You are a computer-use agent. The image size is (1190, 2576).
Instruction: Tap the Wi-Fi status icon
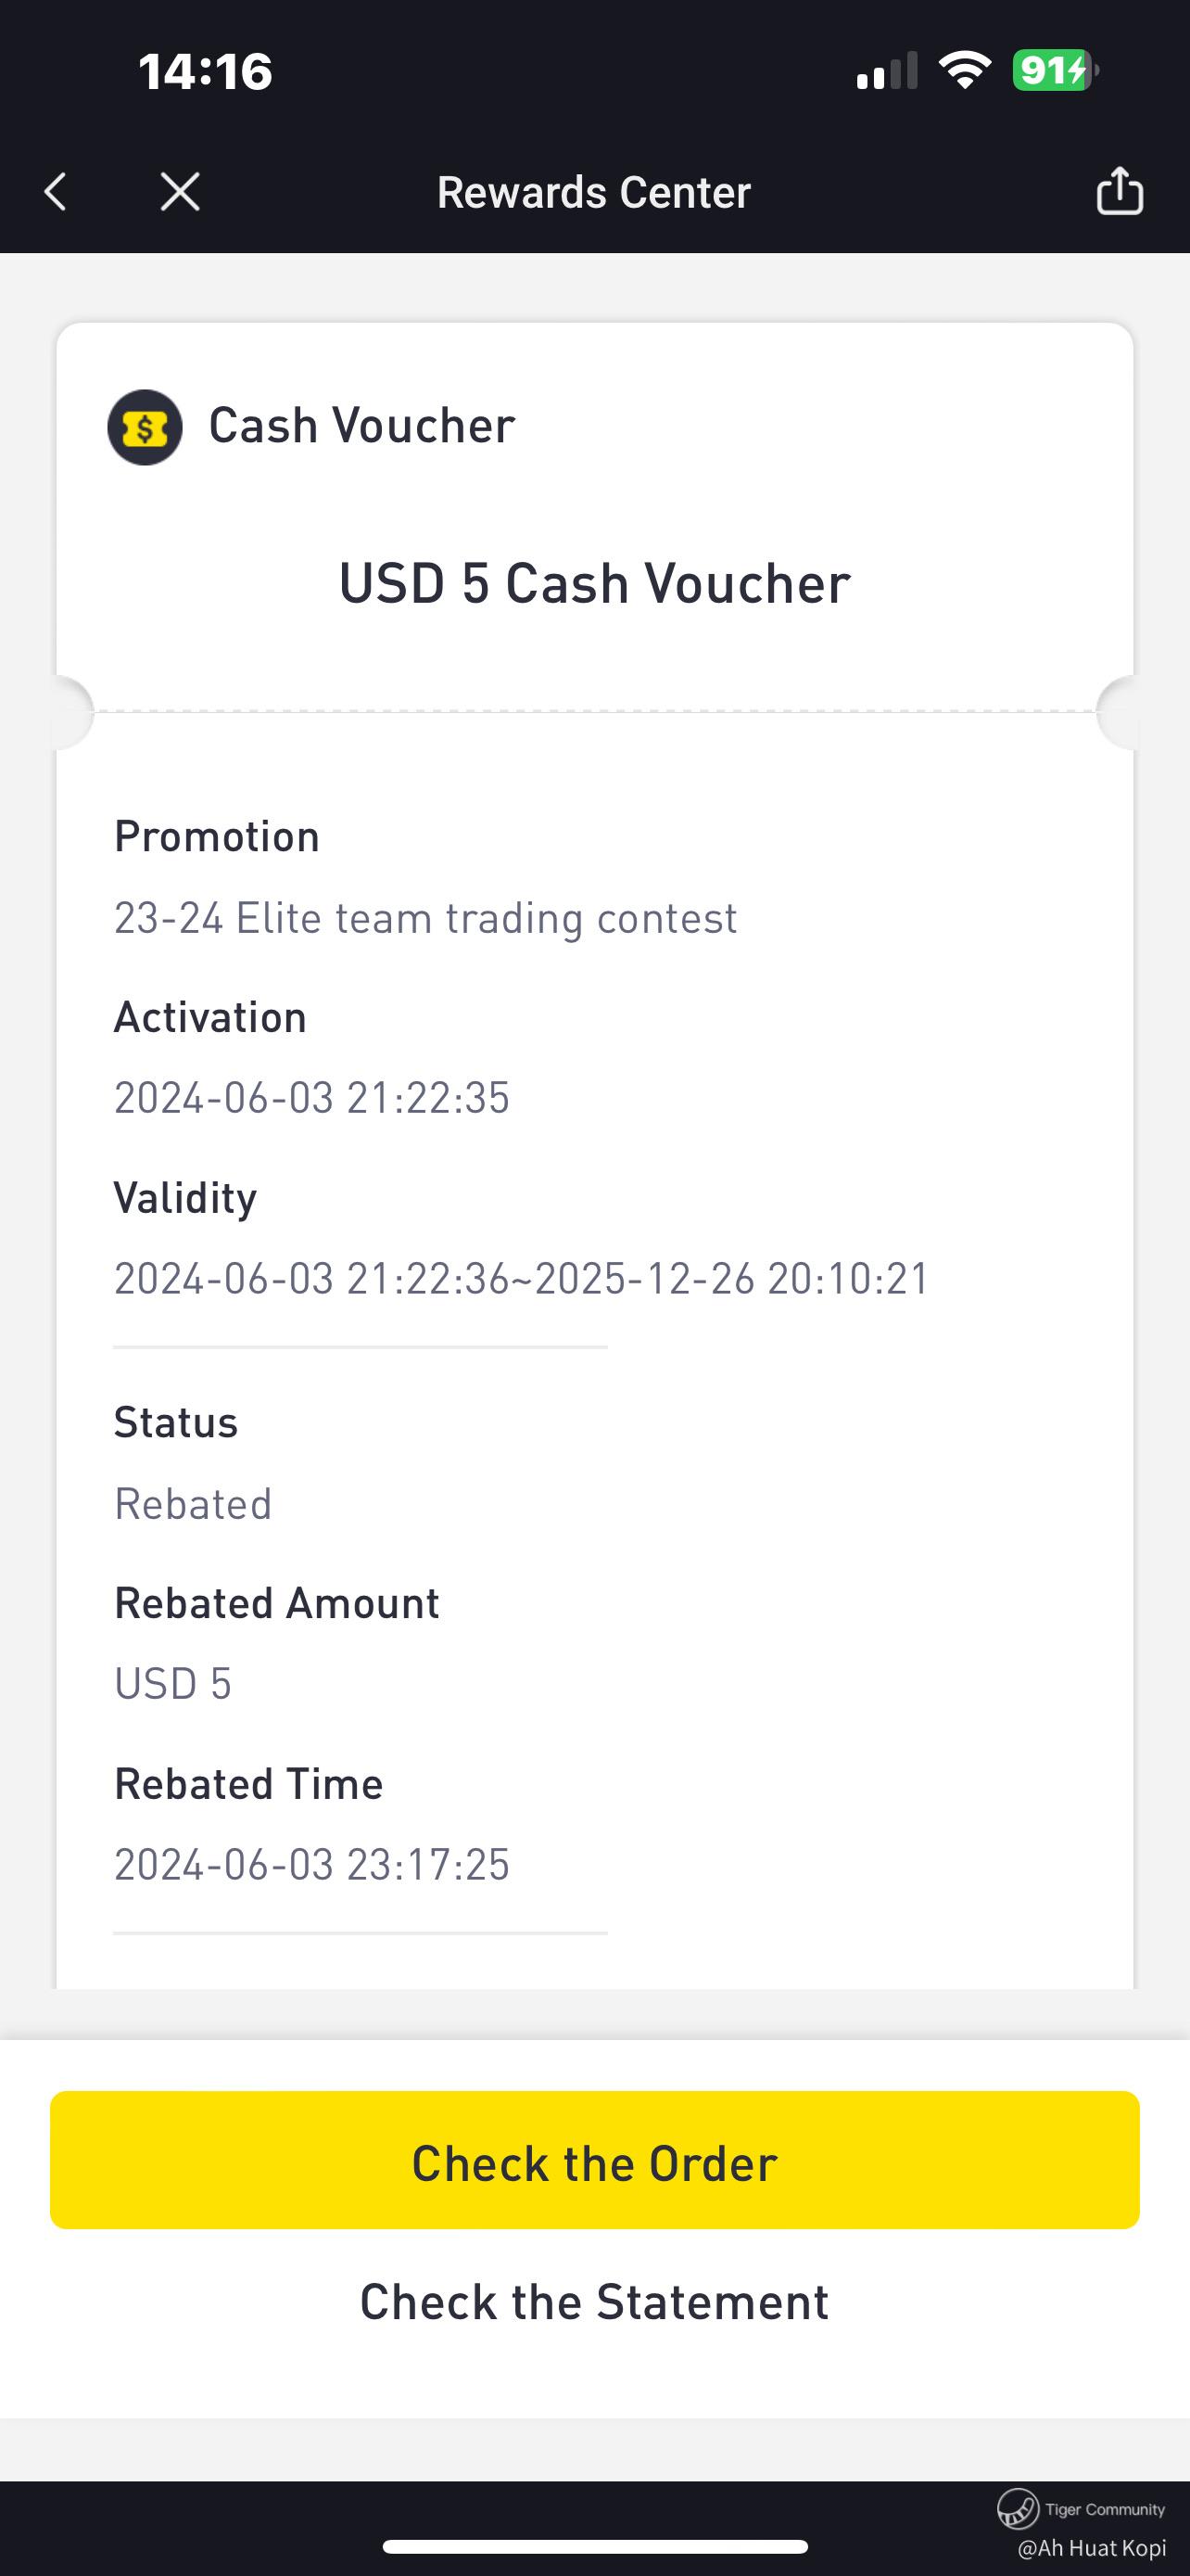pyautogui.click(x=964, y=71)
